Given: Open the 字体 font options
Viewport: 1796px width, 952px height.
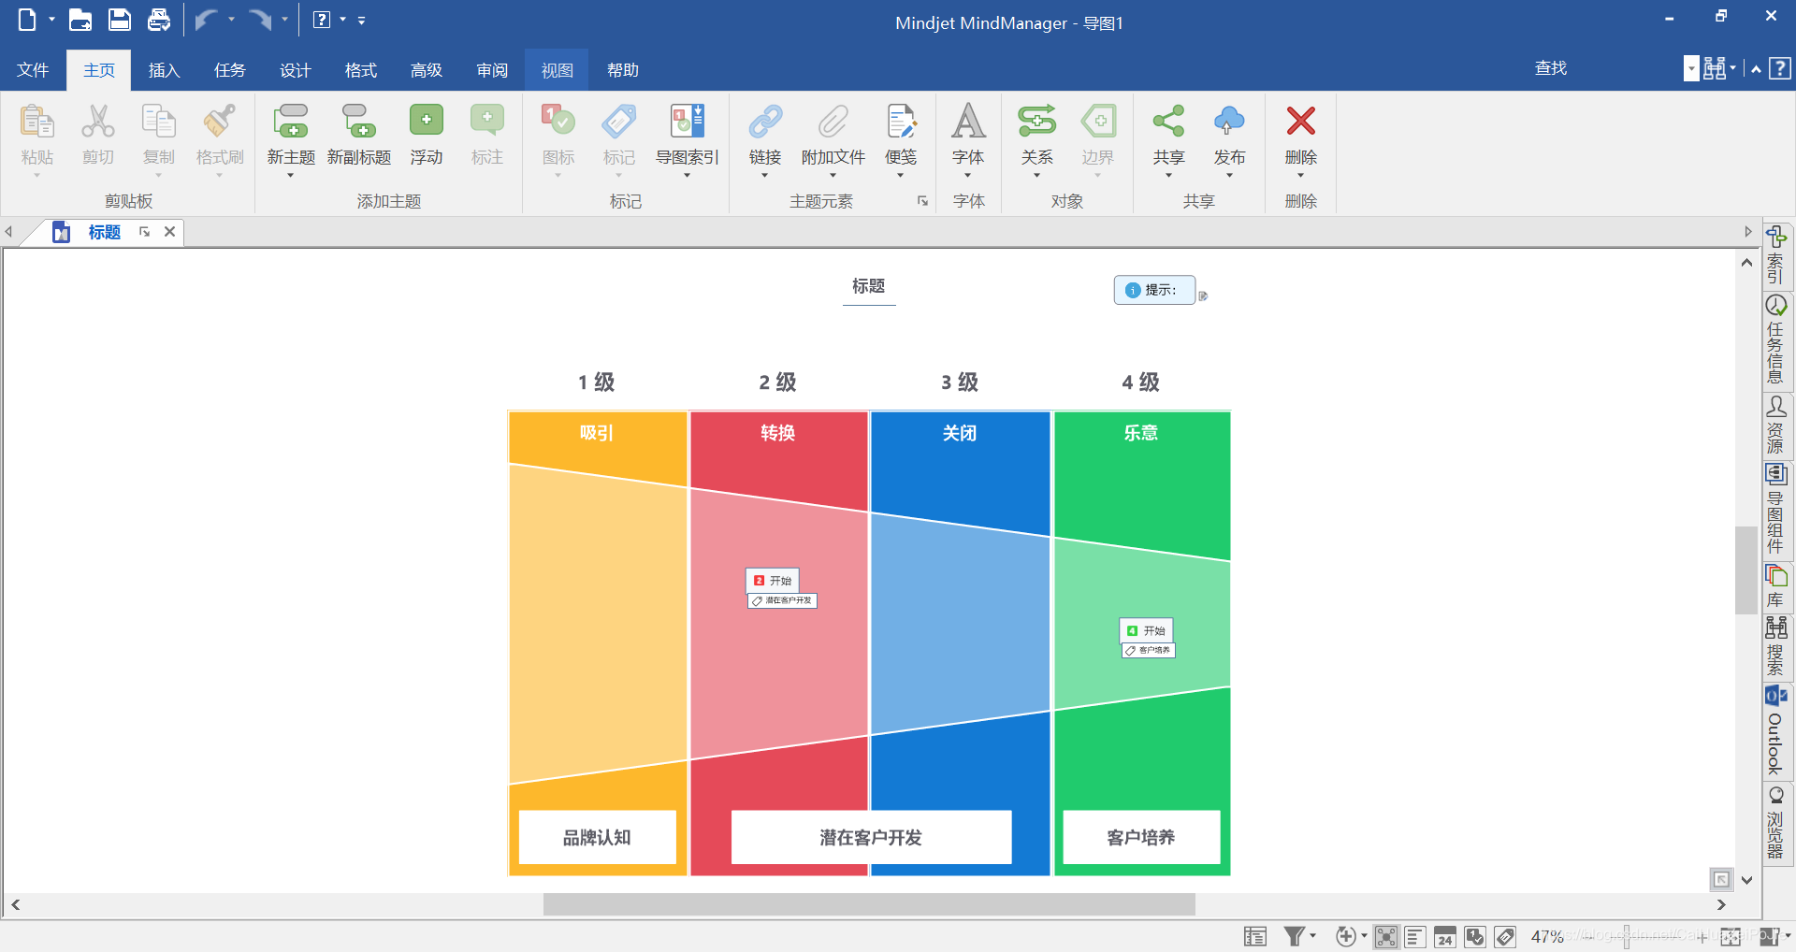Looking at the screenshot, I should click(968, 136).
